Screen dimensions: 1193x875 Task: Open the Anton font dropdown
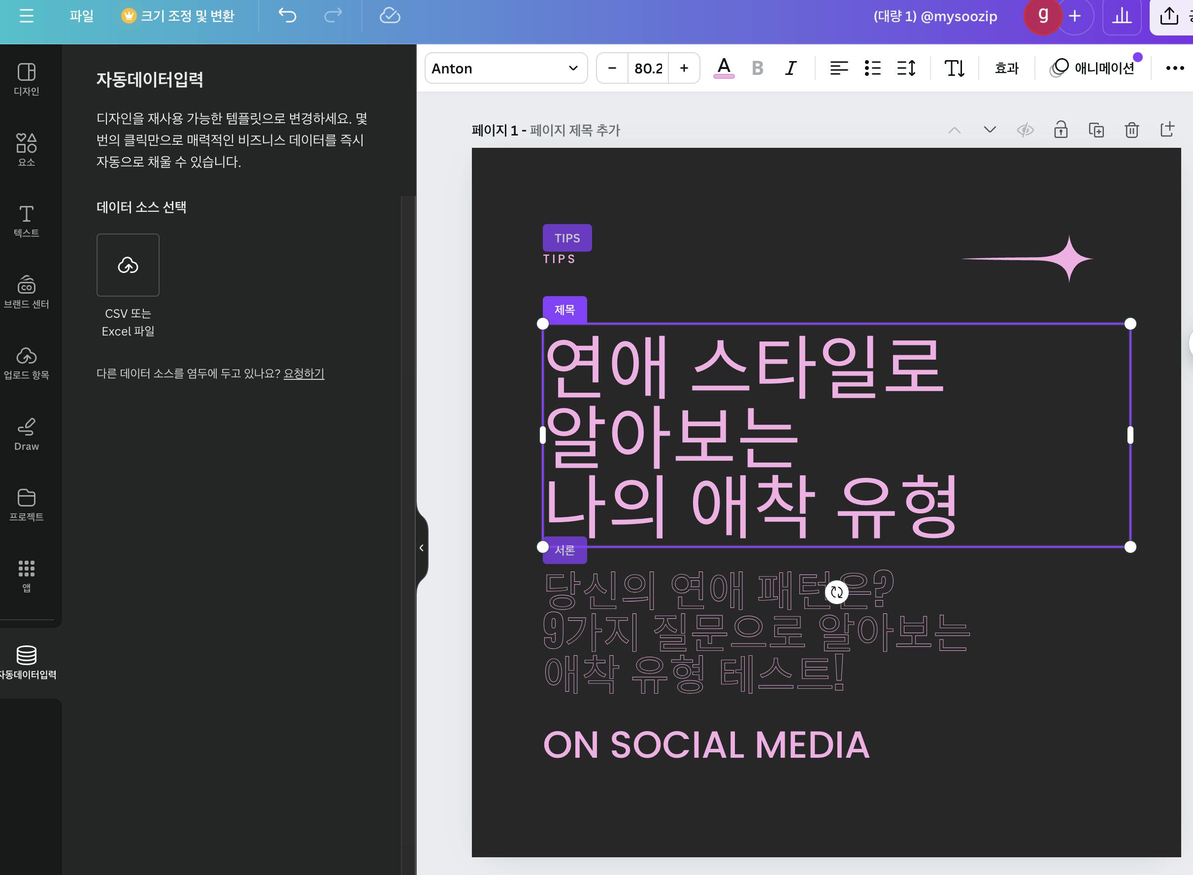506,68
